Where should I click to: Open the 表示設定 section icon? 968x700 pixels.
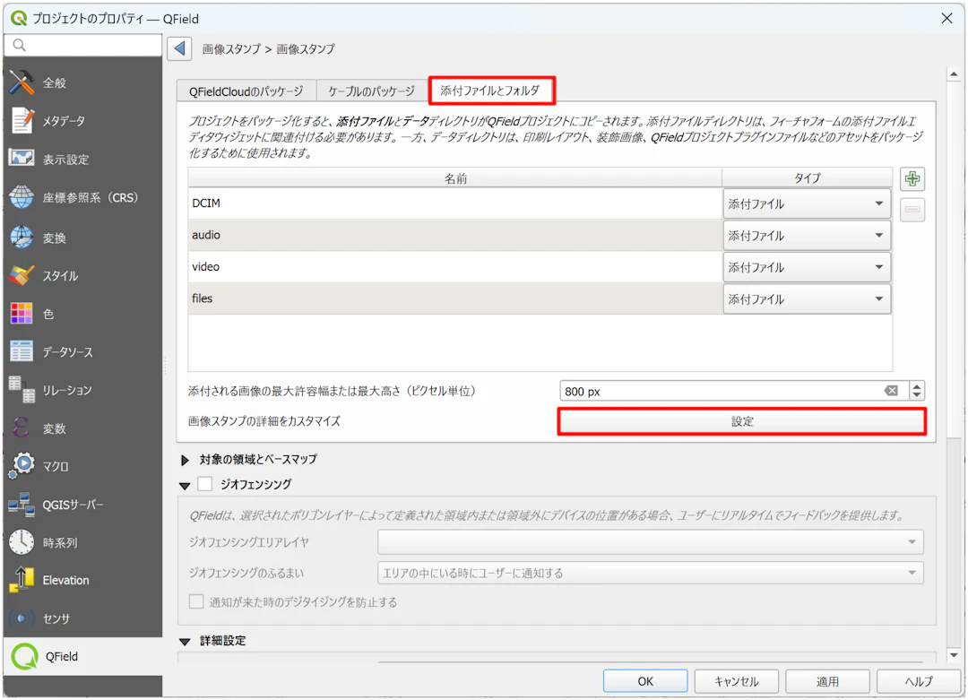click(22, 159)
